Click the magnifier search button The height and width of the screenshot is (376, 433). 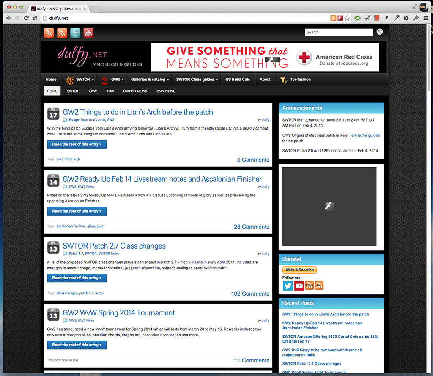pyautogui.click(x=380, y=32)
